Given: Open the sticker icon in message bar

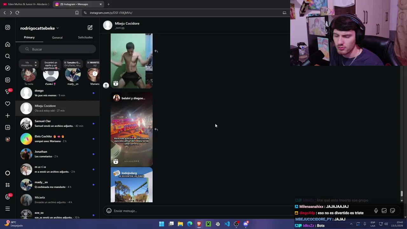Looking at the screenshot, I should pyautogui.click(x=393, y=211).
